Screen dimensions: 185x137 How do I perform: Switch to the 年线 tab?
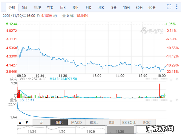tap(37, 8)
